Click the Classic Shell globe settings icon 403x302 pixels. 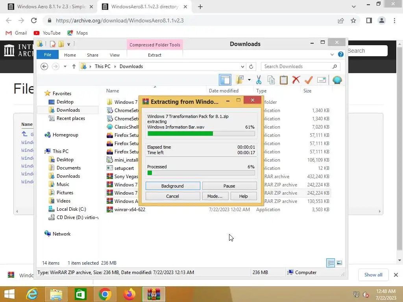tap(337, 80)
